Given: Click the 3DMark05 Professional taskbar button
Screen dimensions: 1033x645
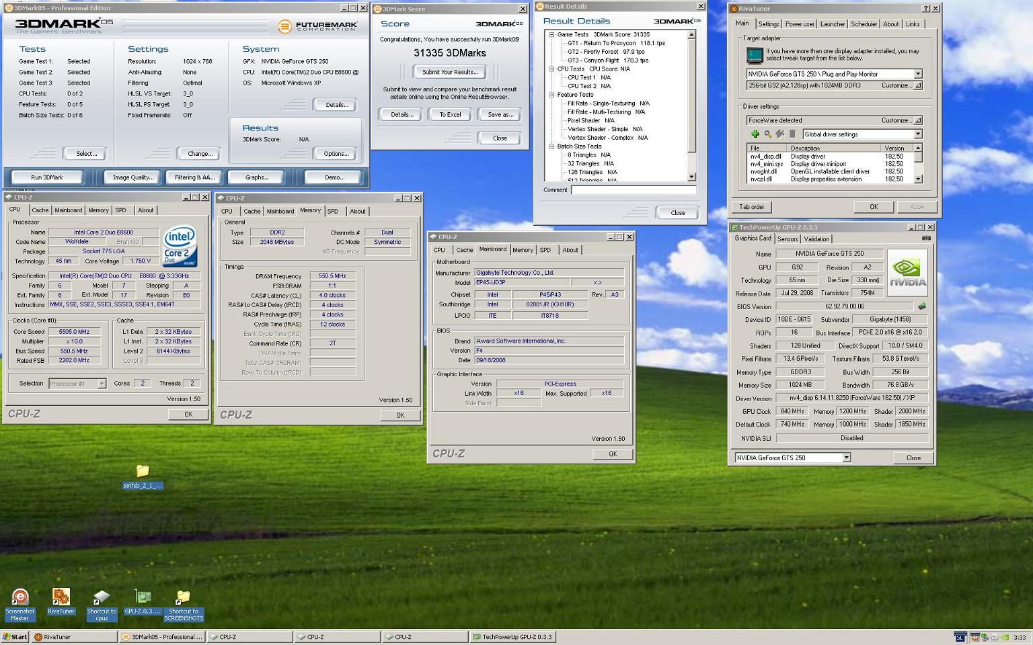Looking at the screenshot, I should tap(162, 637).
